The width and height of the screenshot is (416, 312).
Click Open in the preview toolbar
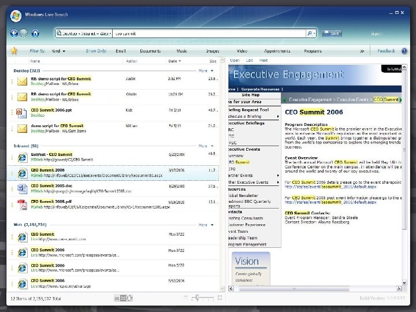(x=235, y=61)
